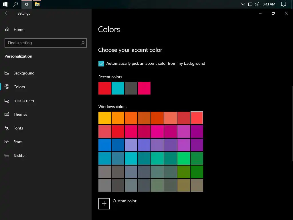The width and height of the screenshot is (293, 220).
Task: Select bright green swatch in teal row
Action: pyautogui.click(x=184, y=158)
